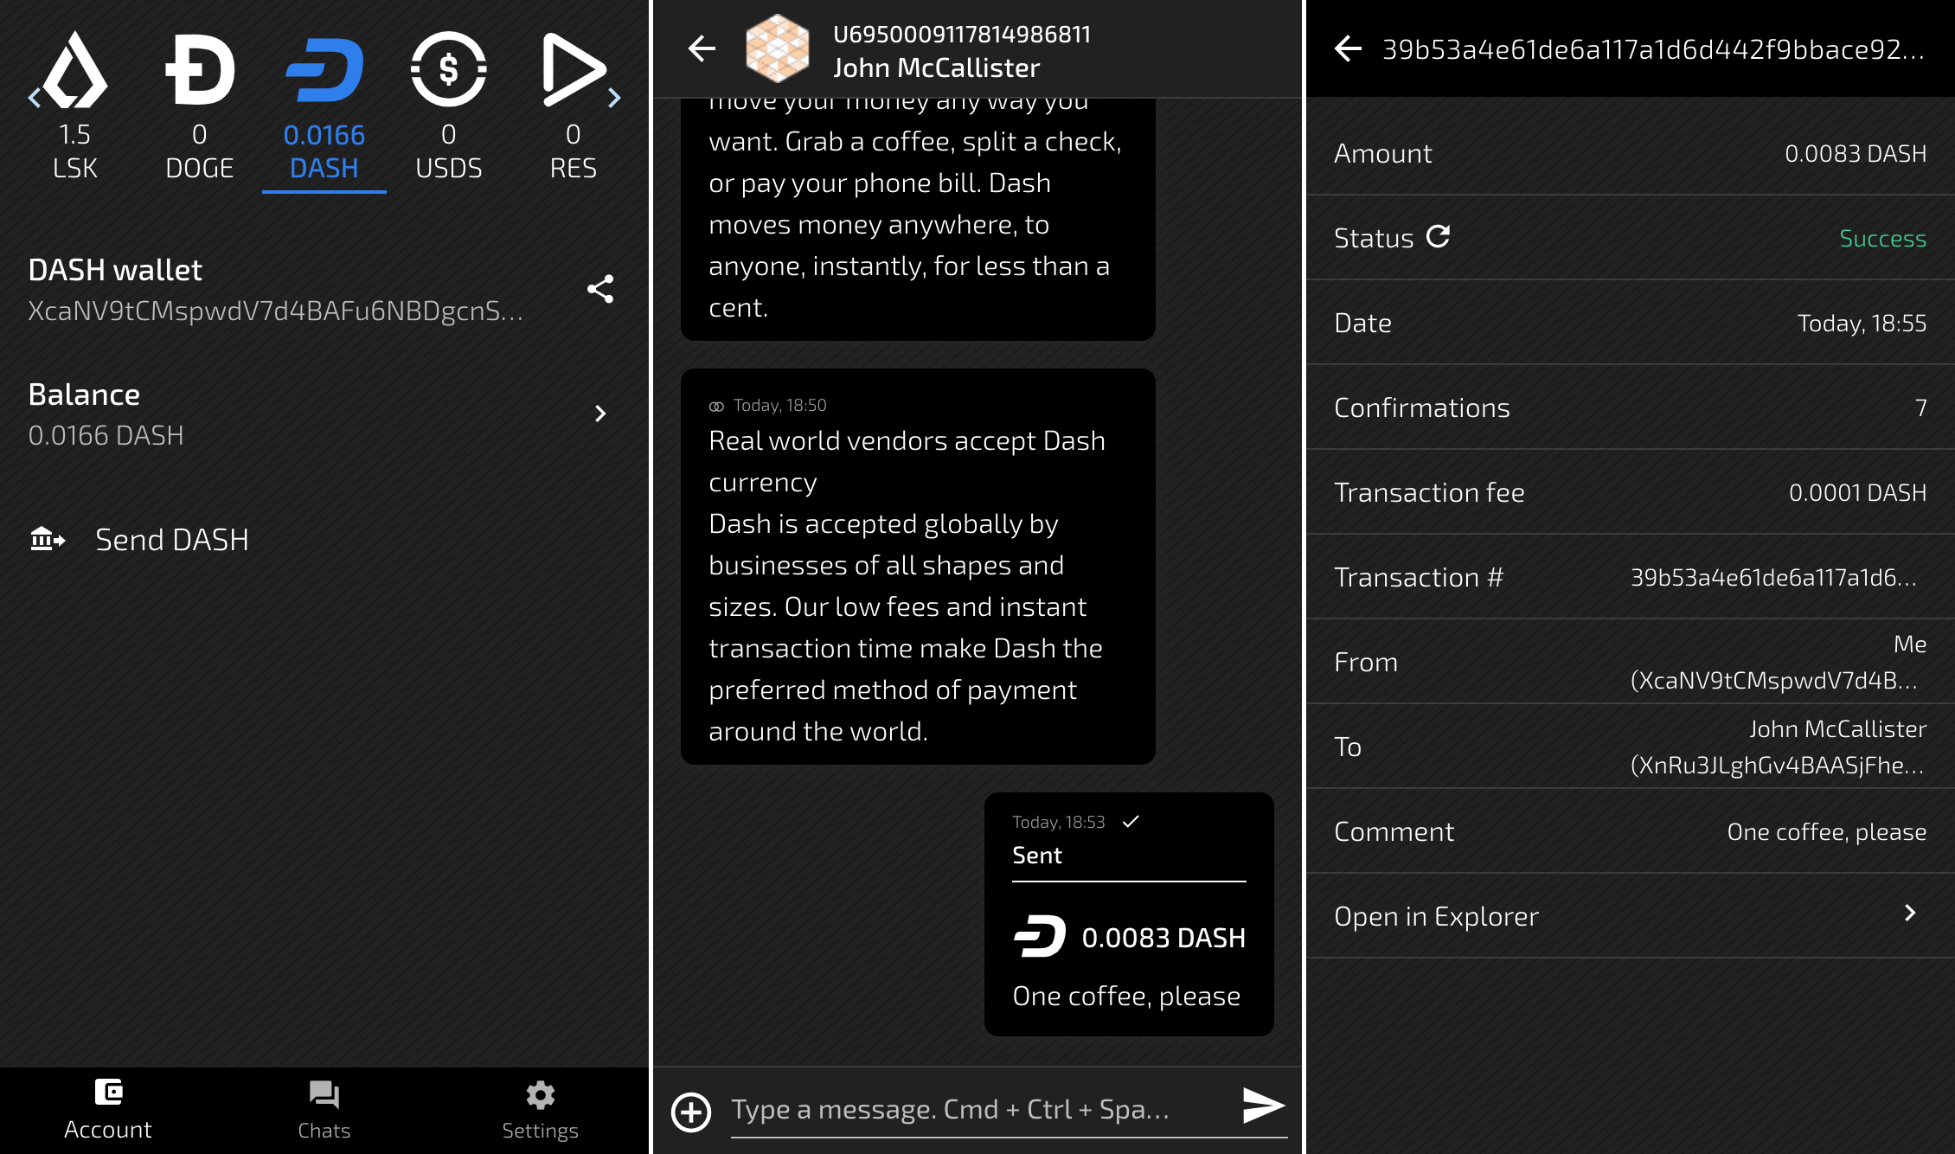The width and height of the screenshot is (1955, 1154).
Task: Click the Comment One coffee, please
Action: [x=1827, y=832]
